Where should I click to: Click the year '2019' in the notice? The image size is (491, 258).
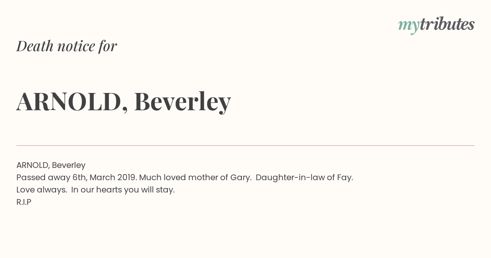pyautogui.click(x=127, y=177)
